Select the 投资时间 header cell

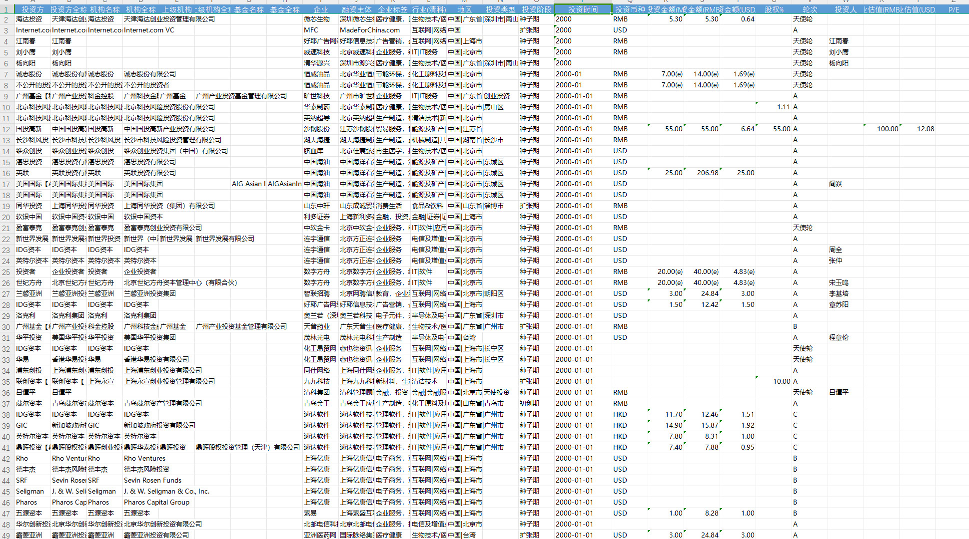583,9
